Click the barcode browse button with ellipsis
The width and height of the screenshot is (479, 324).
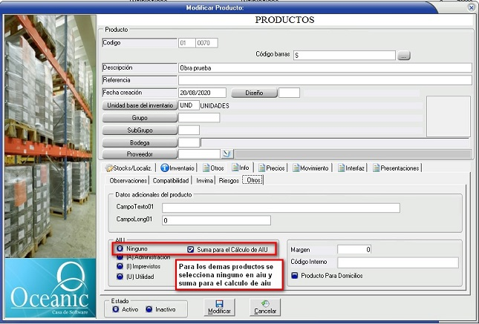pyautogui.click(x=403, y=55)
